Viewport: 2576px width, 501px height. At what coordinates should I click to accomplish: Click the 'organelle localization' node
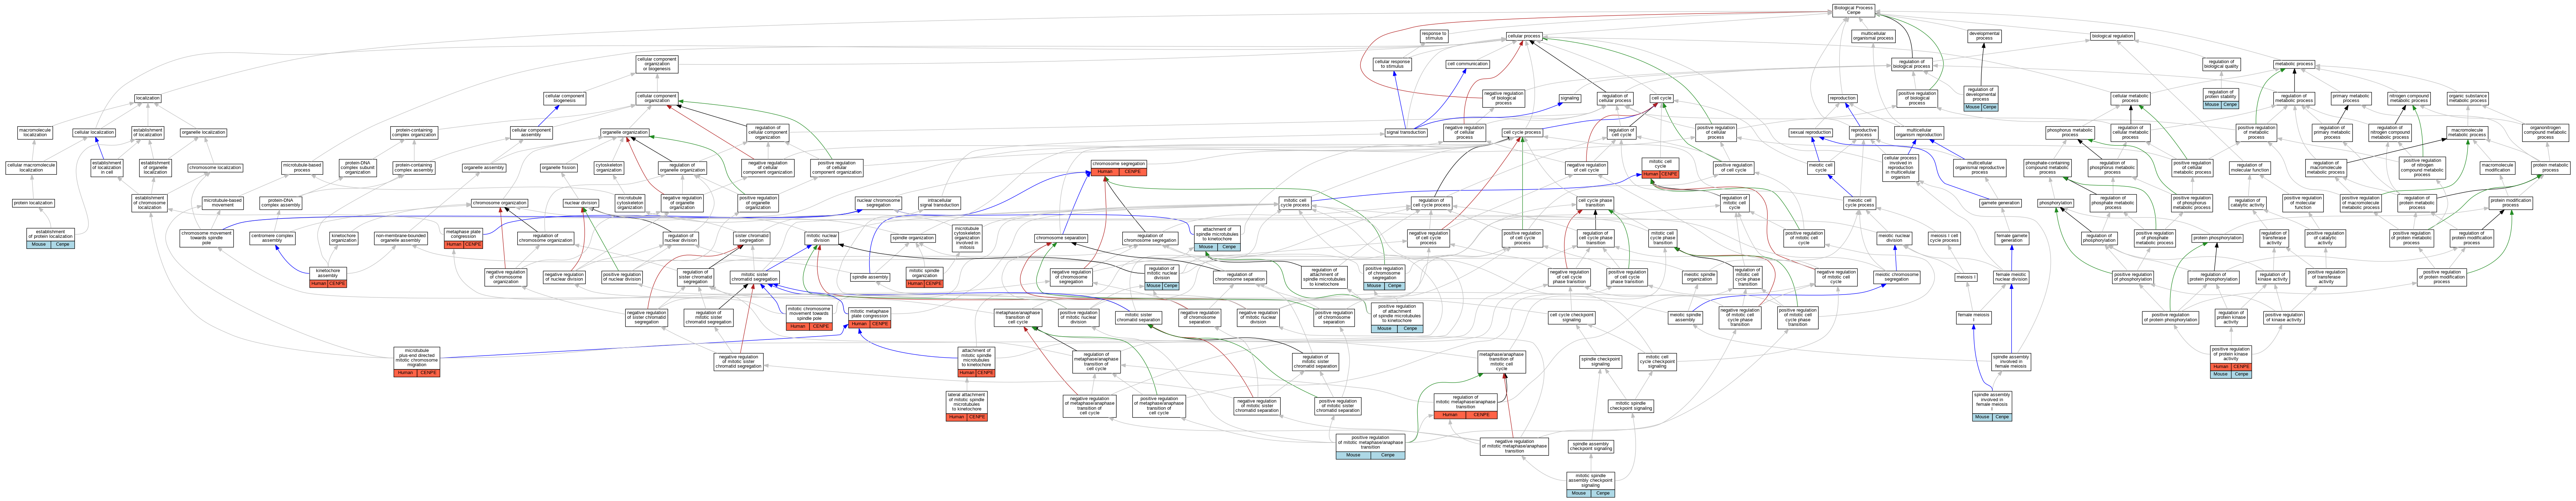point(203,132)
